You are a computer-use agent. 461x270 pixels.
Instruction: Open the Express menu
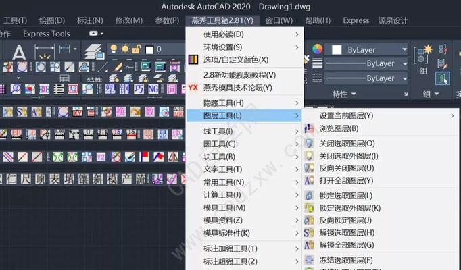pos(356,20)
